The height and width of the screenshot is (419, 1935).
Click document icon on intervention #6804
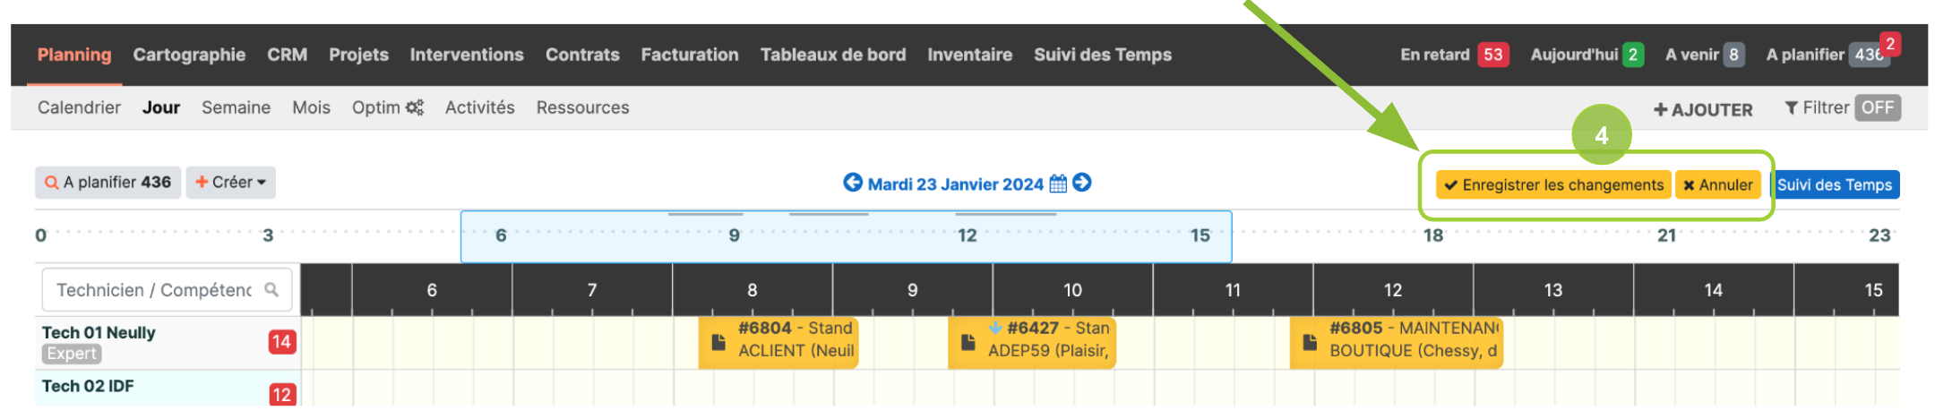[x=718, y=342]
